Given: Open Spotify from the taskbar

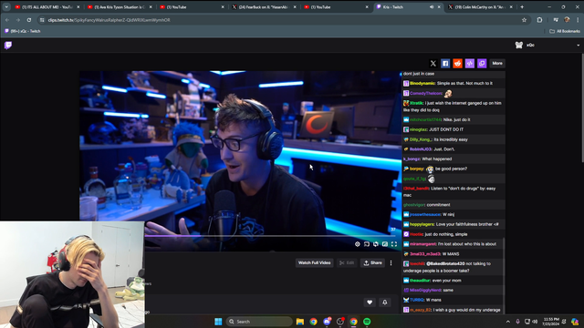Looking at the screenshot, I should pos(367,322).
